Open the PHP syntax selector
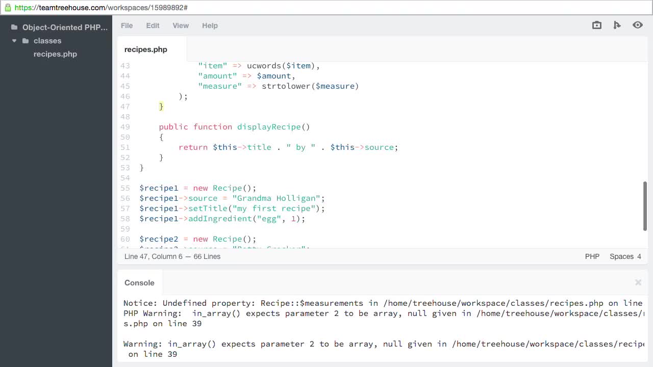The width and height of the screenshot is (653, 367). point(592,256)
